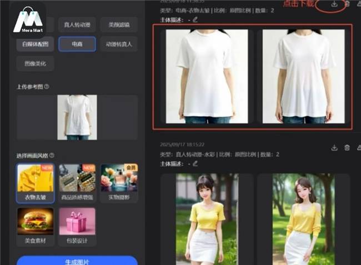361x265 pixels.
Task: Edit 主体描述 of the T-shirt generation
Action: click(195, 19)
